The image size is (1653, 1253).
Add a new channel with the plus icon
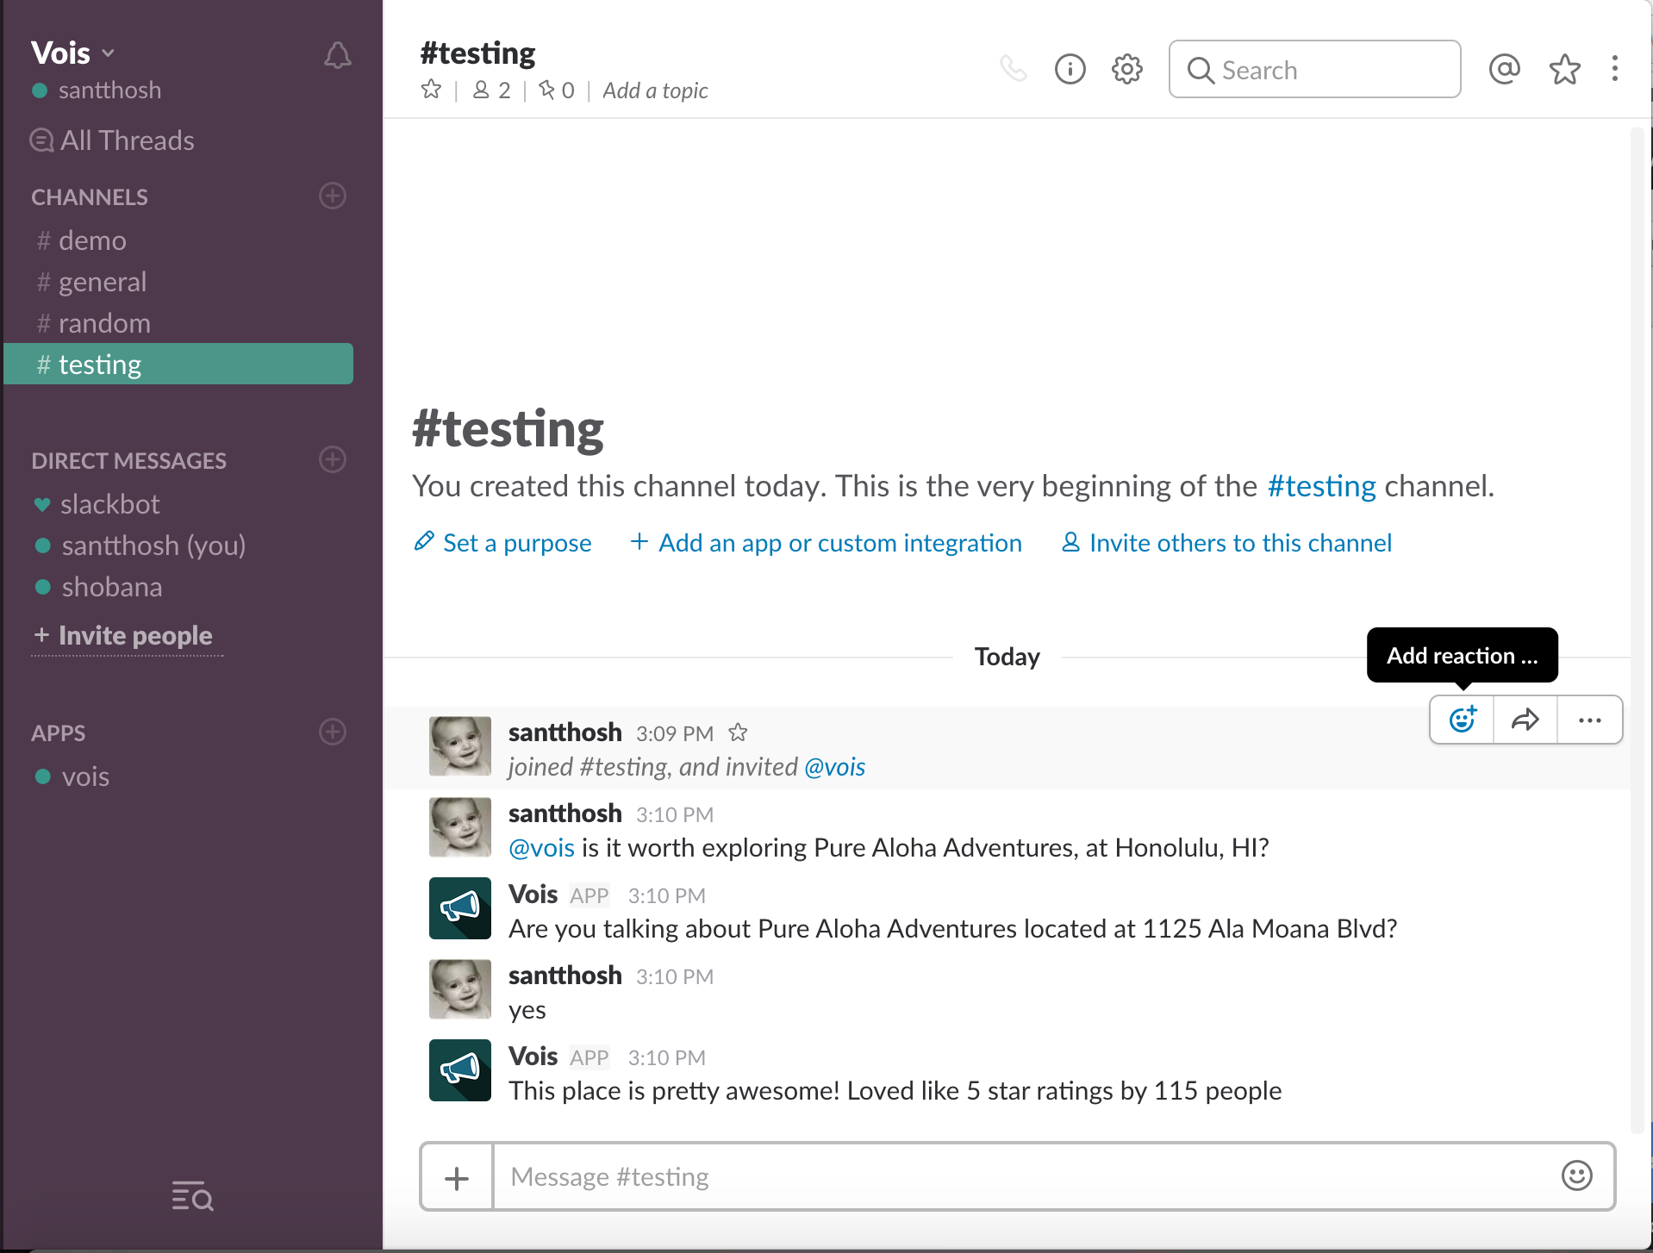[333, 196]
